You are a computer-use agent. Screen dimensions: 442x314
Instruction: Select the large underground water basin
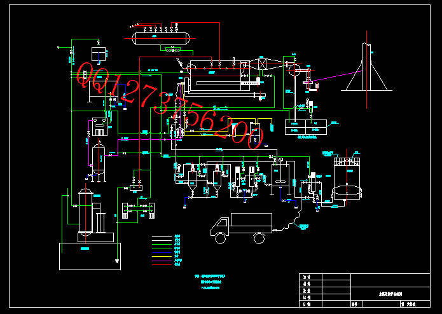pos(90,256)
